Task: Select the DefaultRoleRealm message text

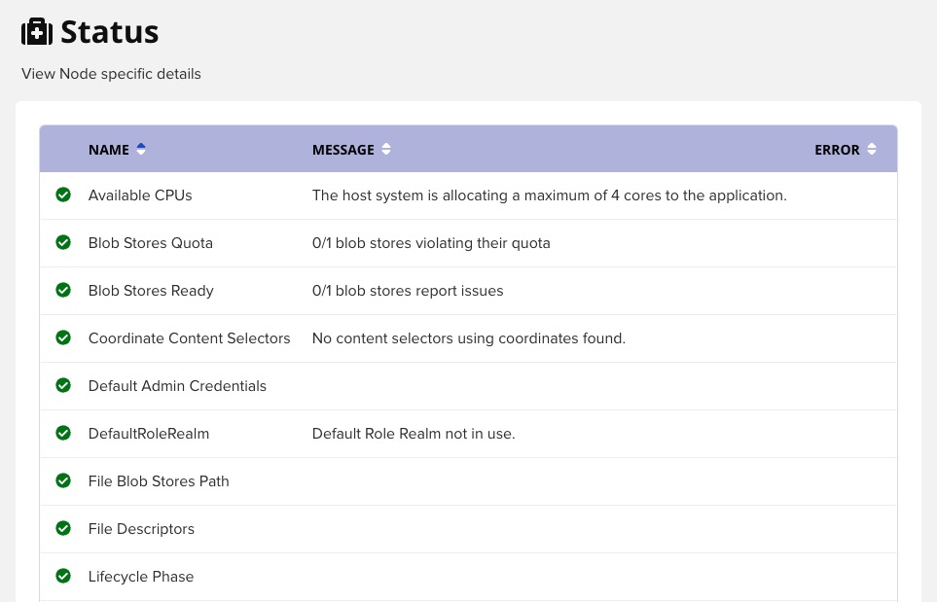Action: [413, 433]
